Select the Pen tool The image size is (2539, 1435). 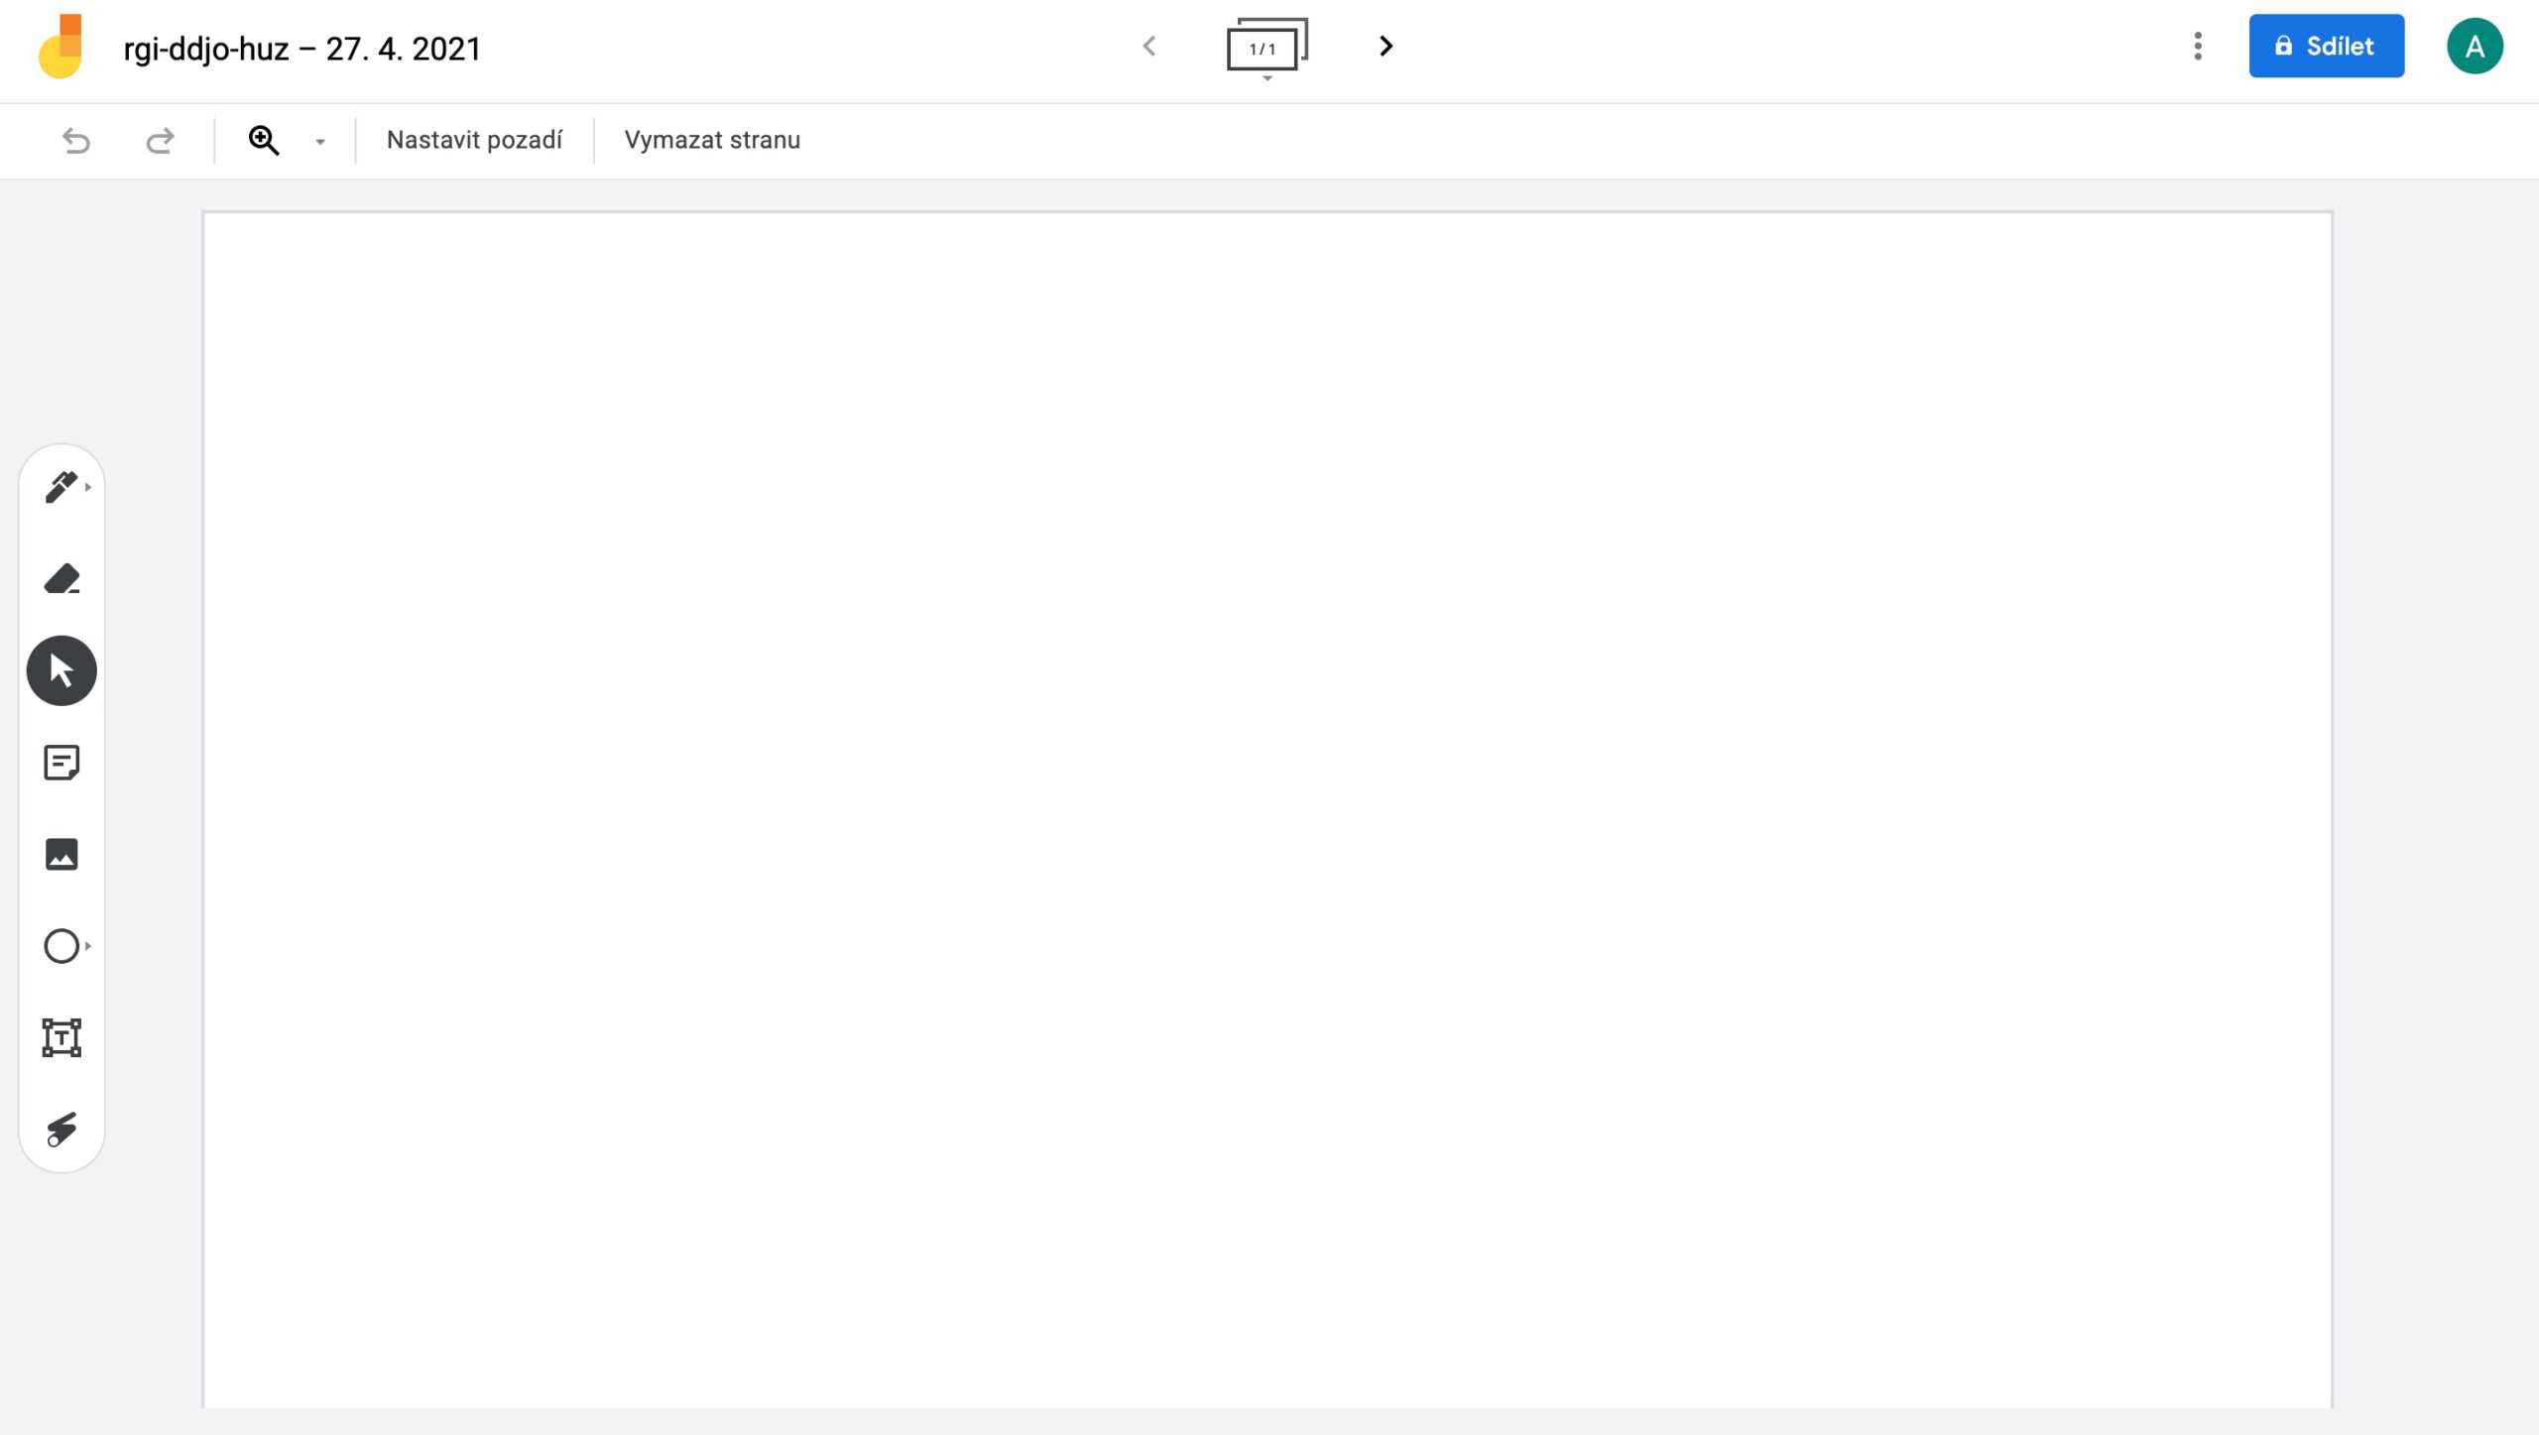pos(60,486)
